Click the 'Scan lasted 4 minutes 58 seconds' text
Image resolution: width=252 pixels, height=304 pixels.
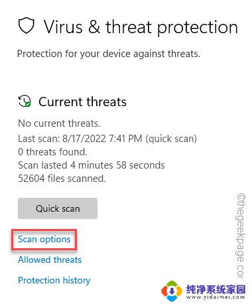[x=92, y=165]
